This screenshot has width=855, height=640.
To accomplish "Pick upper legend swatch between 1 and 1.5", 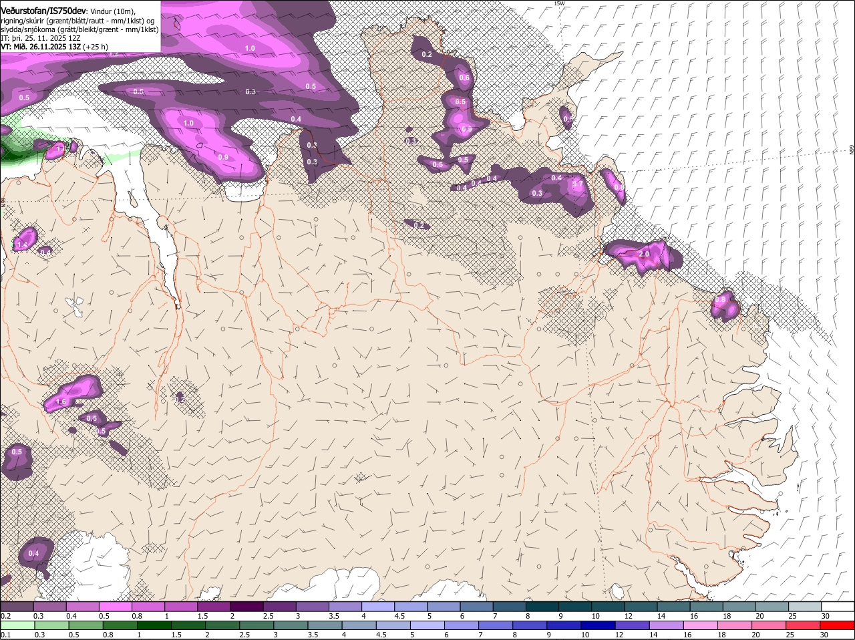I will coord(180,606).
